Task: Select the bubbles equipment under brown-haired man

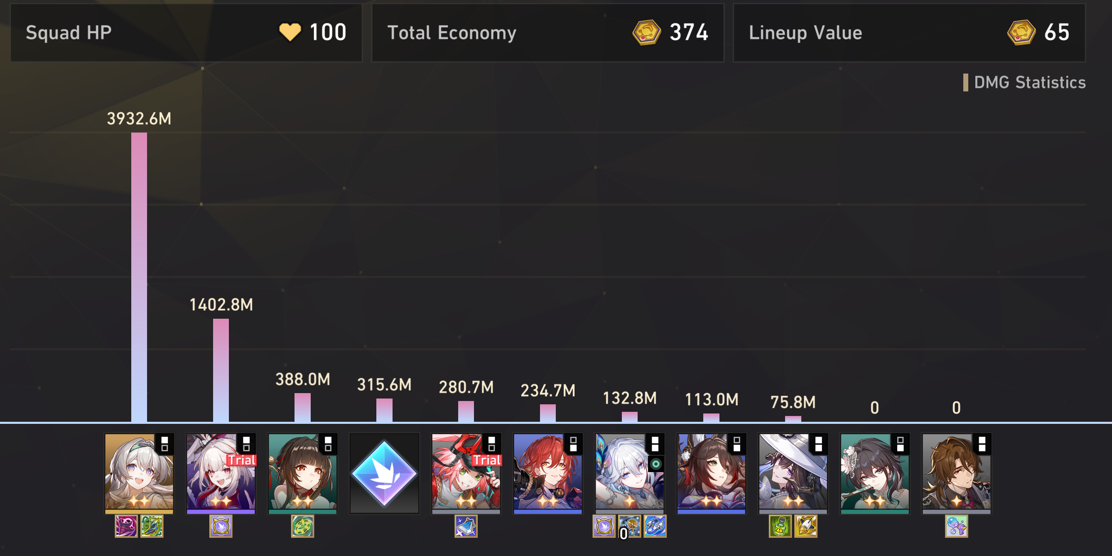Action: (x=957, y=526)
